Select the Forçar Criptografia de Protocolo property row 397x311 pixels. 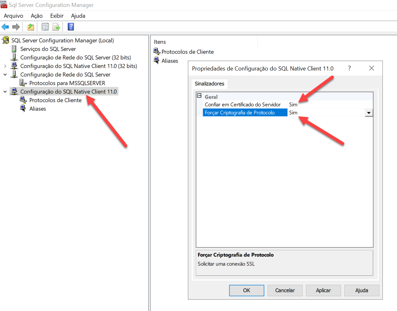245,113
